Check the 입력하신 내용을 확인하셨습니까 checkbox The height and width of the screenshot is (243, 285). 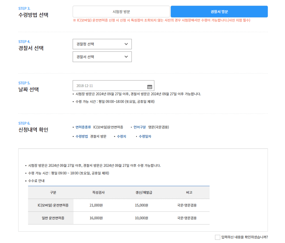(x=217, y=236)
